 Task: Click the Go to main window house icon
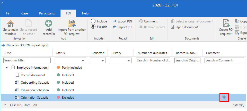pos(11,23)
